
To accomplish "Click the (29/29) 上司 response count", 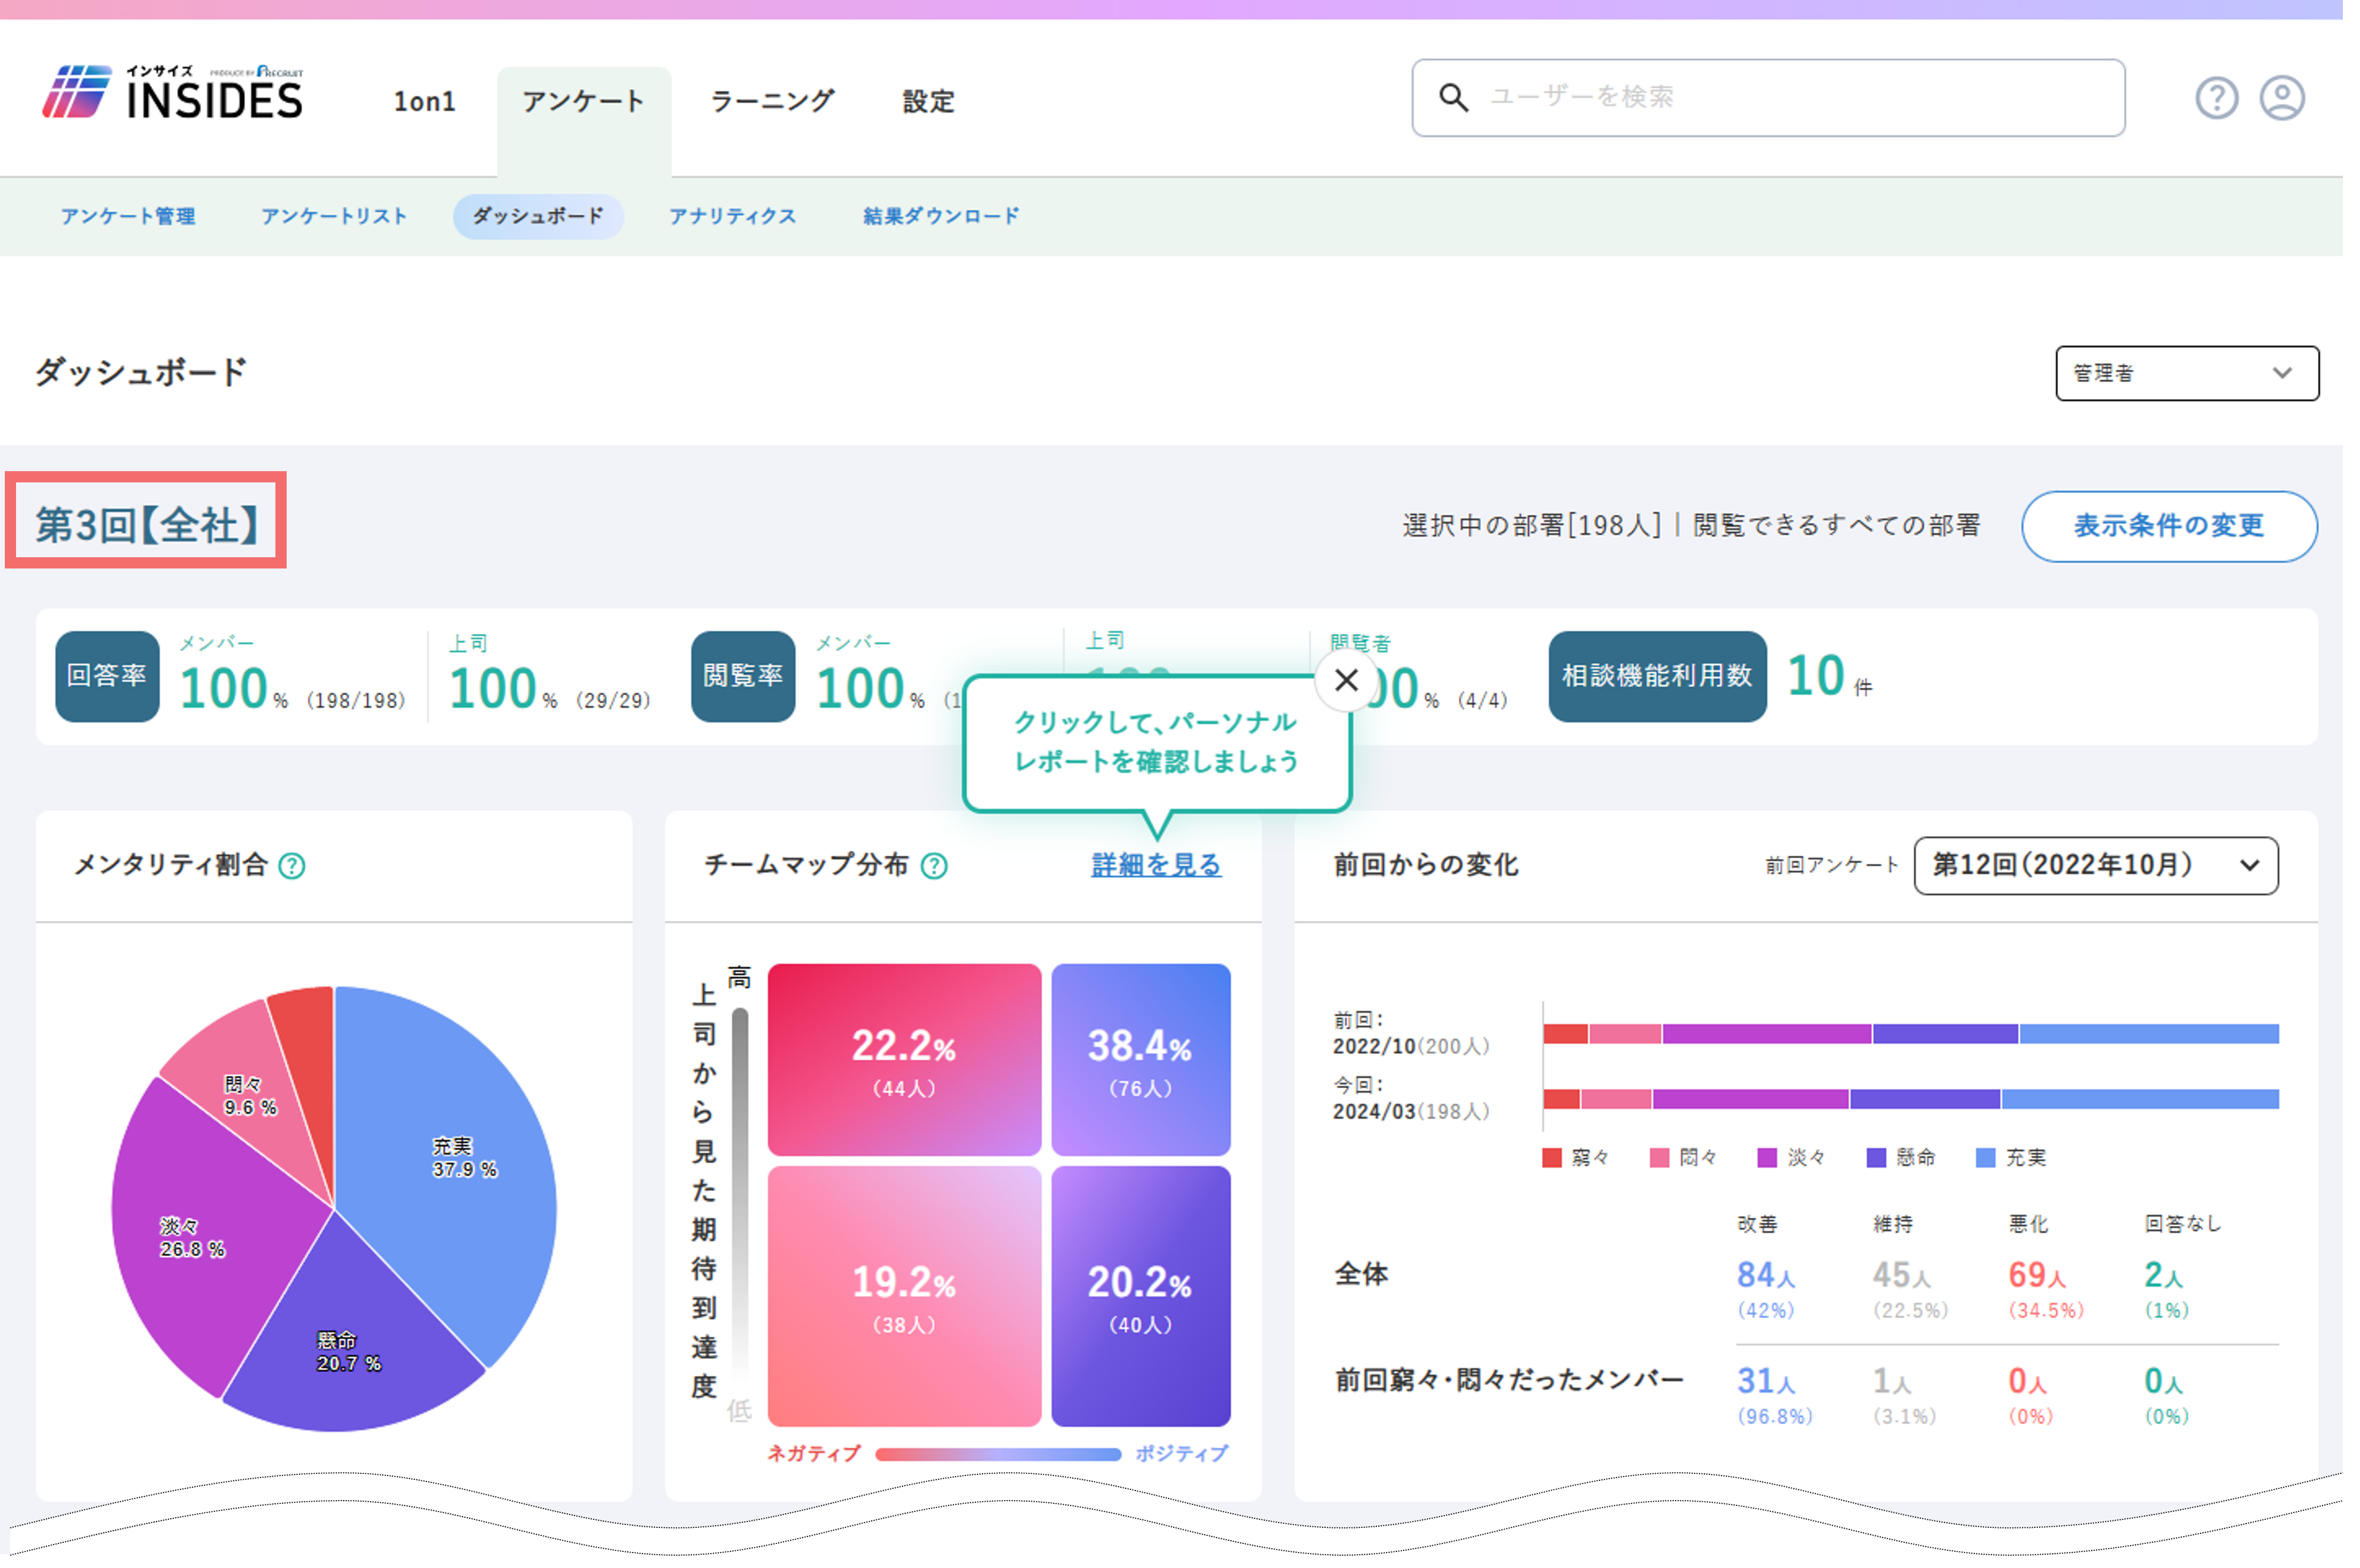I will tap(613, 701).
